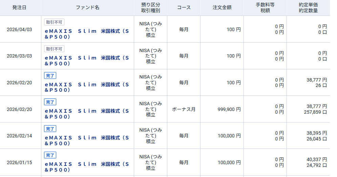
Task: Click 取引不可 badge on 2026/03/03 row
Action: [x=54, y=49]
